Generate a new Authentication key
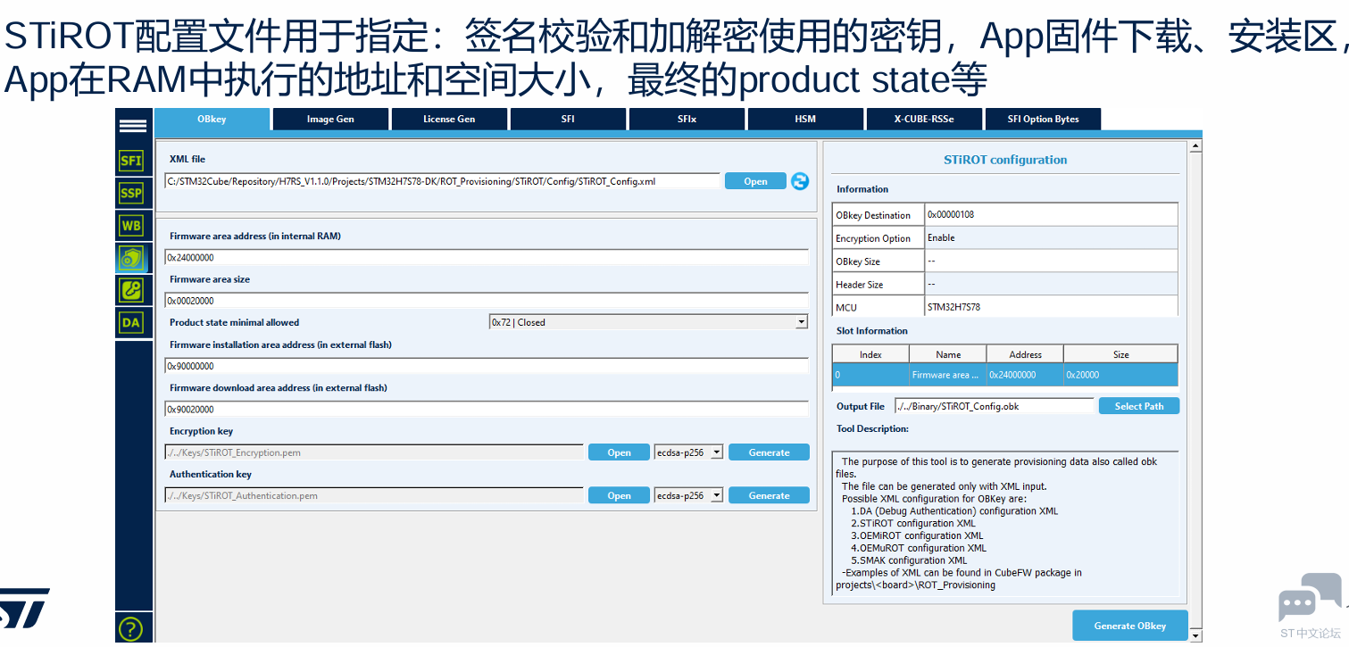This screenshot has height=647, width=1349. pyautogui.click(x=769, y=495)
